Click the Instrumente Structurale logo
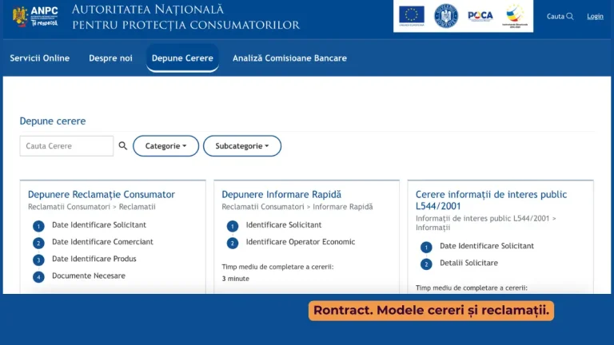 (515, 16)
